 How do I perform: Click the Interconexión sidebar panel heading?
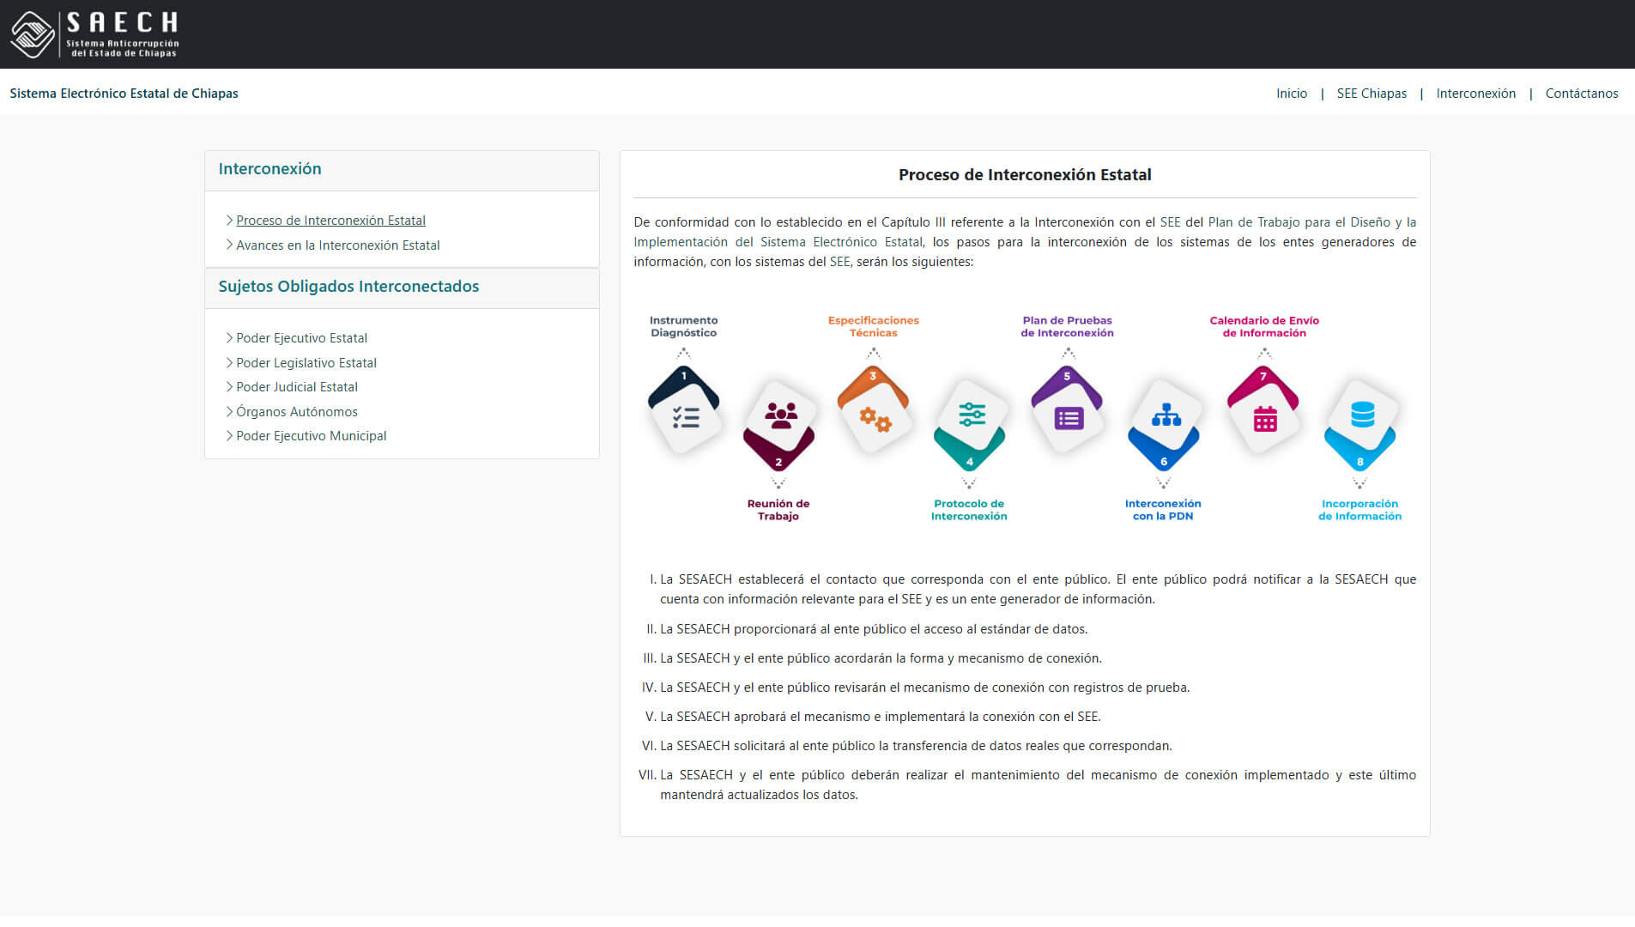tap(269, 169)
